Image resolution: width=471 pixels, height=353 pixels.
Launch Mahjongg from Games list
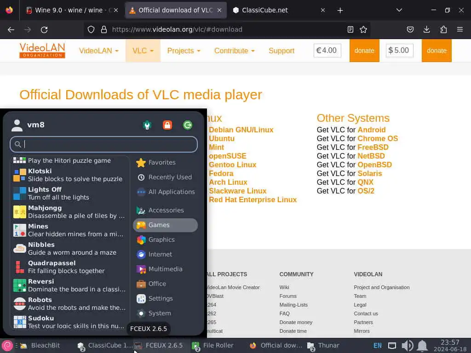(70, 212)
